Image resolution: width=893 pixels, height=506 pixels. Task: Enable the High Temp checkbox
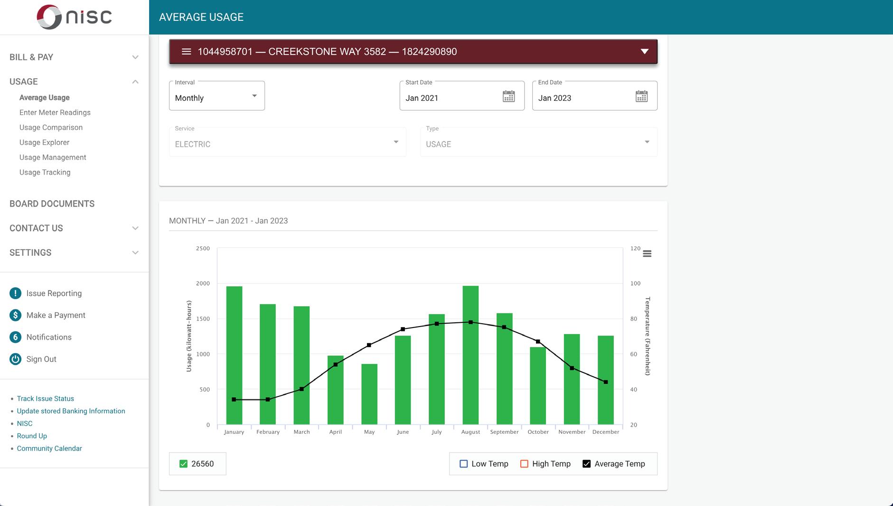(524, 464)
